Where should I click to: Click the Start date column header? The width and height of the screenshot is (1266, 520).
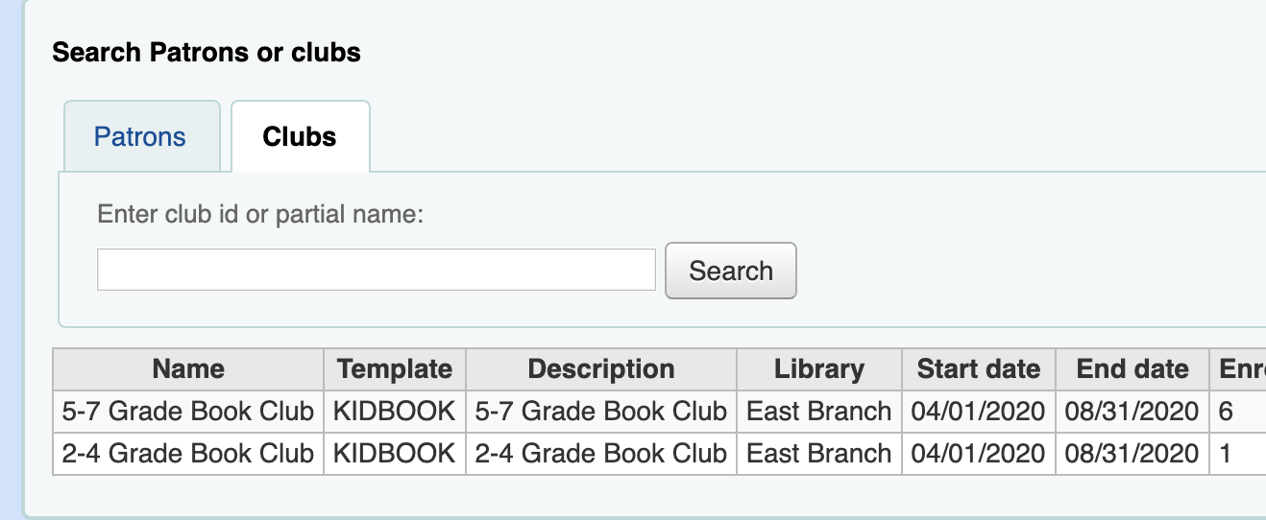978,369
